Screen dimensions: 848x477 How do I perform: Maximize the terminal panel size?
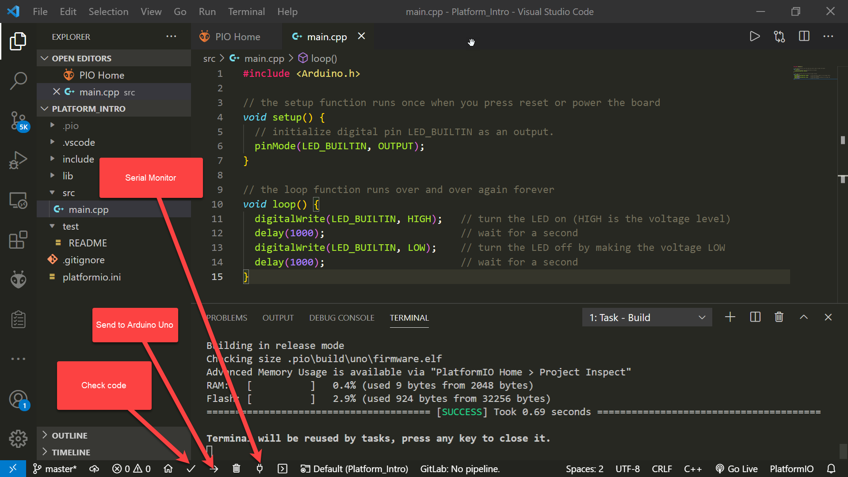804,317
